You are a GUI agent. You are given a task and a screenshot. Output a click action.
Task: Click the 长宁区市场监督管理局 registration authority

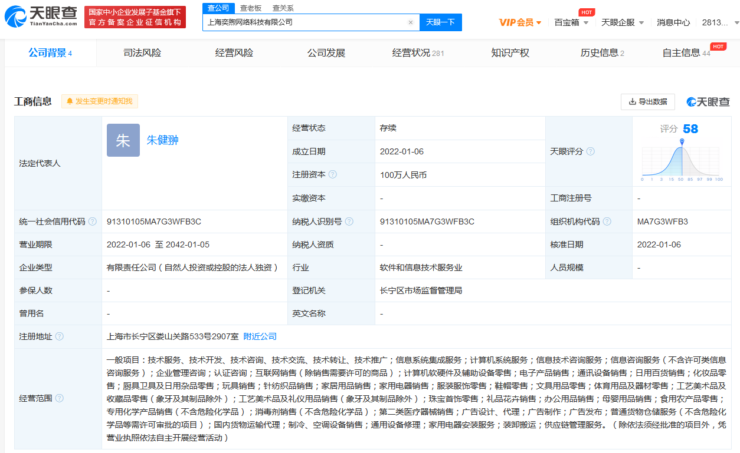421,290
